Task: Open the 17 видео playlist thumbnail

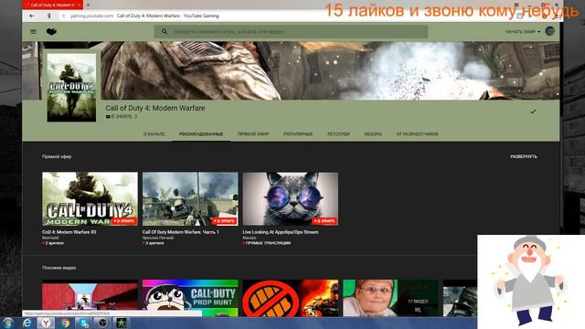Action: click(x=390, y=298)
